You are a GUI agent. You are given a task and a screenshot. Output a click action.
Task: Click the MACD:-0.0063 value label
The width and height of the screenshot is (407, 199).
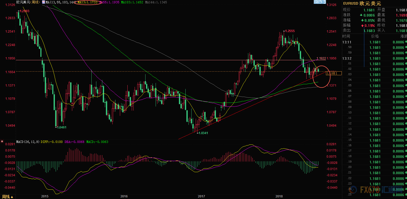pos(97,142)
